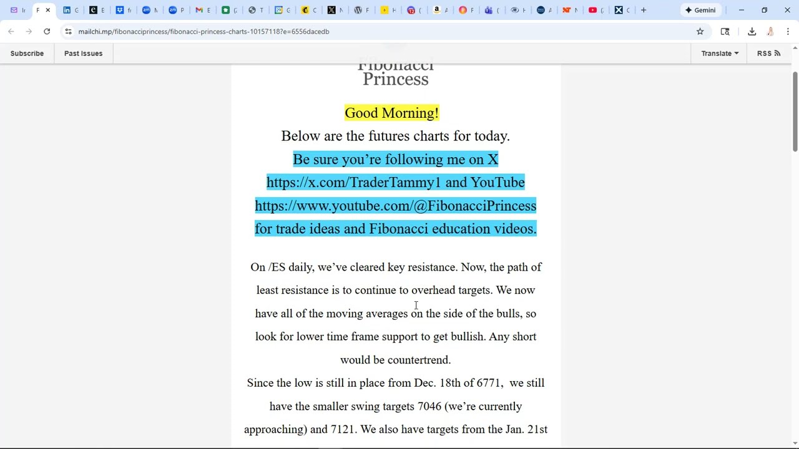Switch to the LinkedIn tab
The width and height of the screenshot is (799, 449).
[71, 10]
